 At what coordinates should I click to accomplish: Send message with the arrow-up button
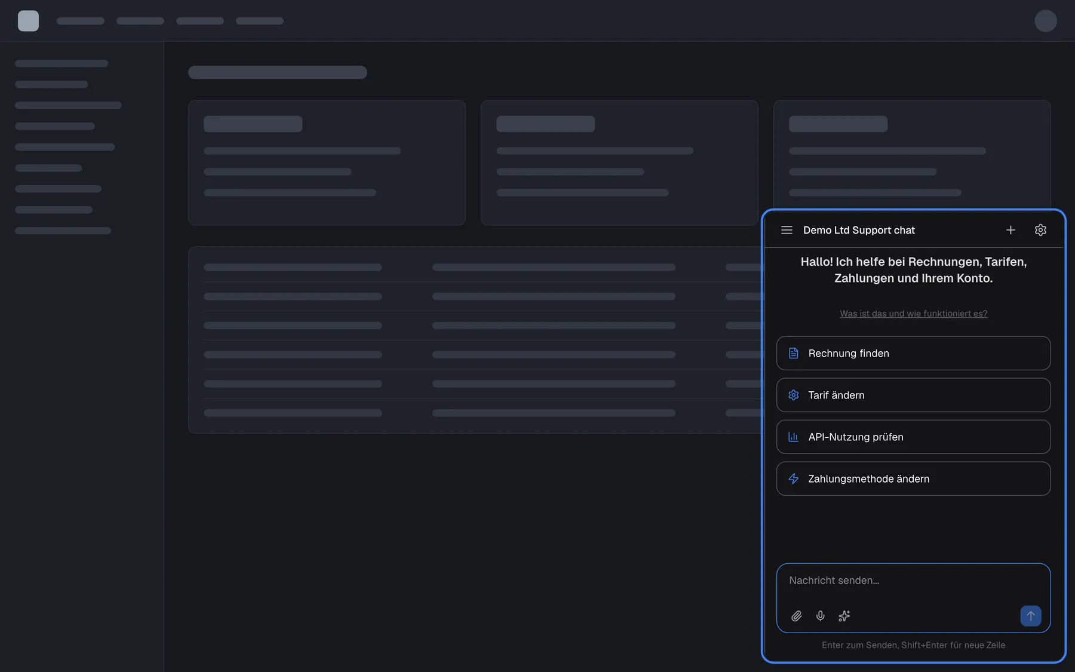point(1031,616)
